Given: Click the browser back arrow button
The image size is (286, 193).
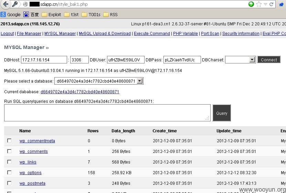Looking at the screenshot, I should coord(6,4).
